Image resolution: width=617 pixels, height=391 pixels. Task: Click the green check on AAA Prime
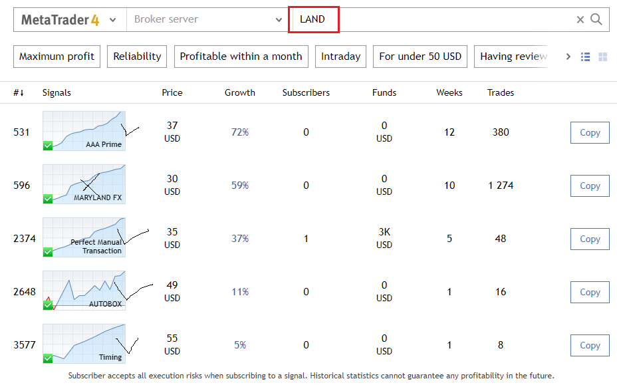tap(48, 146)
